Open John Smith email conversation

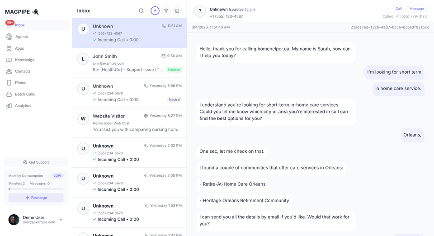(129, 63)
